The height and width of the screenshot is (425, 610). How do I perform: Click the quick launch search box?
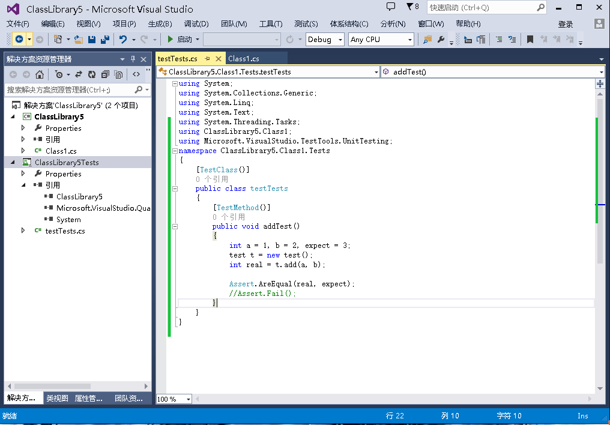coord(487,7)
